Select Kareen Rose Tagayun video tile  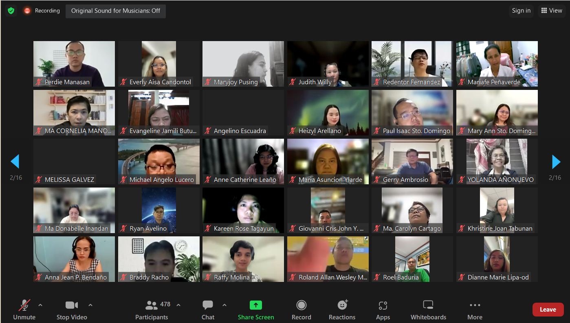[x=243, y=210]
